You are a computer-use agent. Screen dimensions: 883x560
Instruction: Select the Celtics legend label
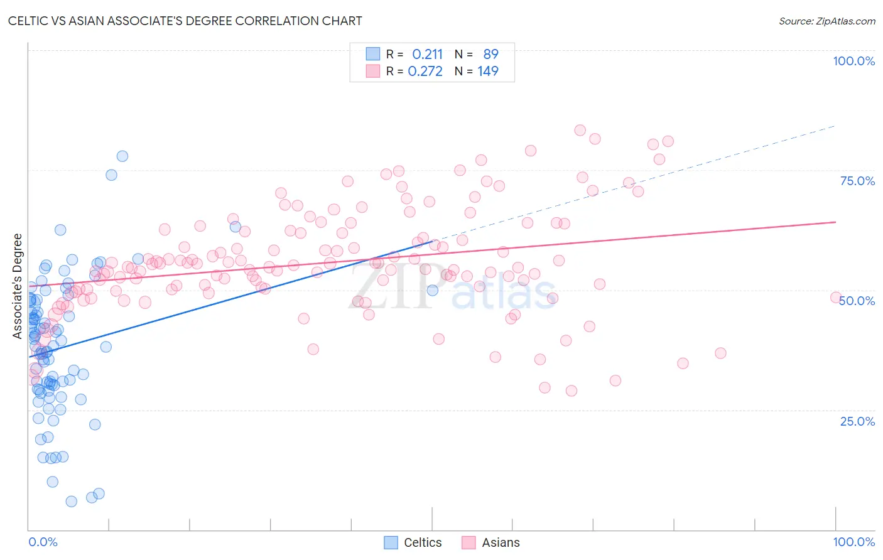pyautogui.click(x=423, y=542)
